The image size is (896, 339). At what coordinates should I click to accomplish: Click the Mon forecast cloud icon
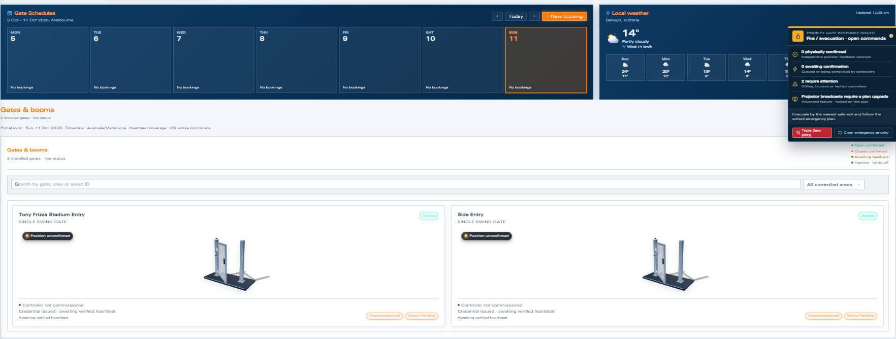click(x=666, y=65)
